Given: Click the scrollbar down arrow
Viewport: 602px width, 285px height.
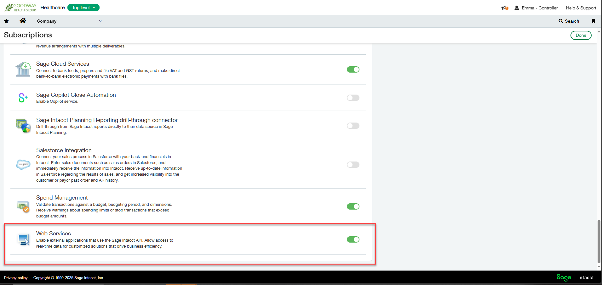Looking at the screenshot, I should pyautogui.click(x=599, y=267).
